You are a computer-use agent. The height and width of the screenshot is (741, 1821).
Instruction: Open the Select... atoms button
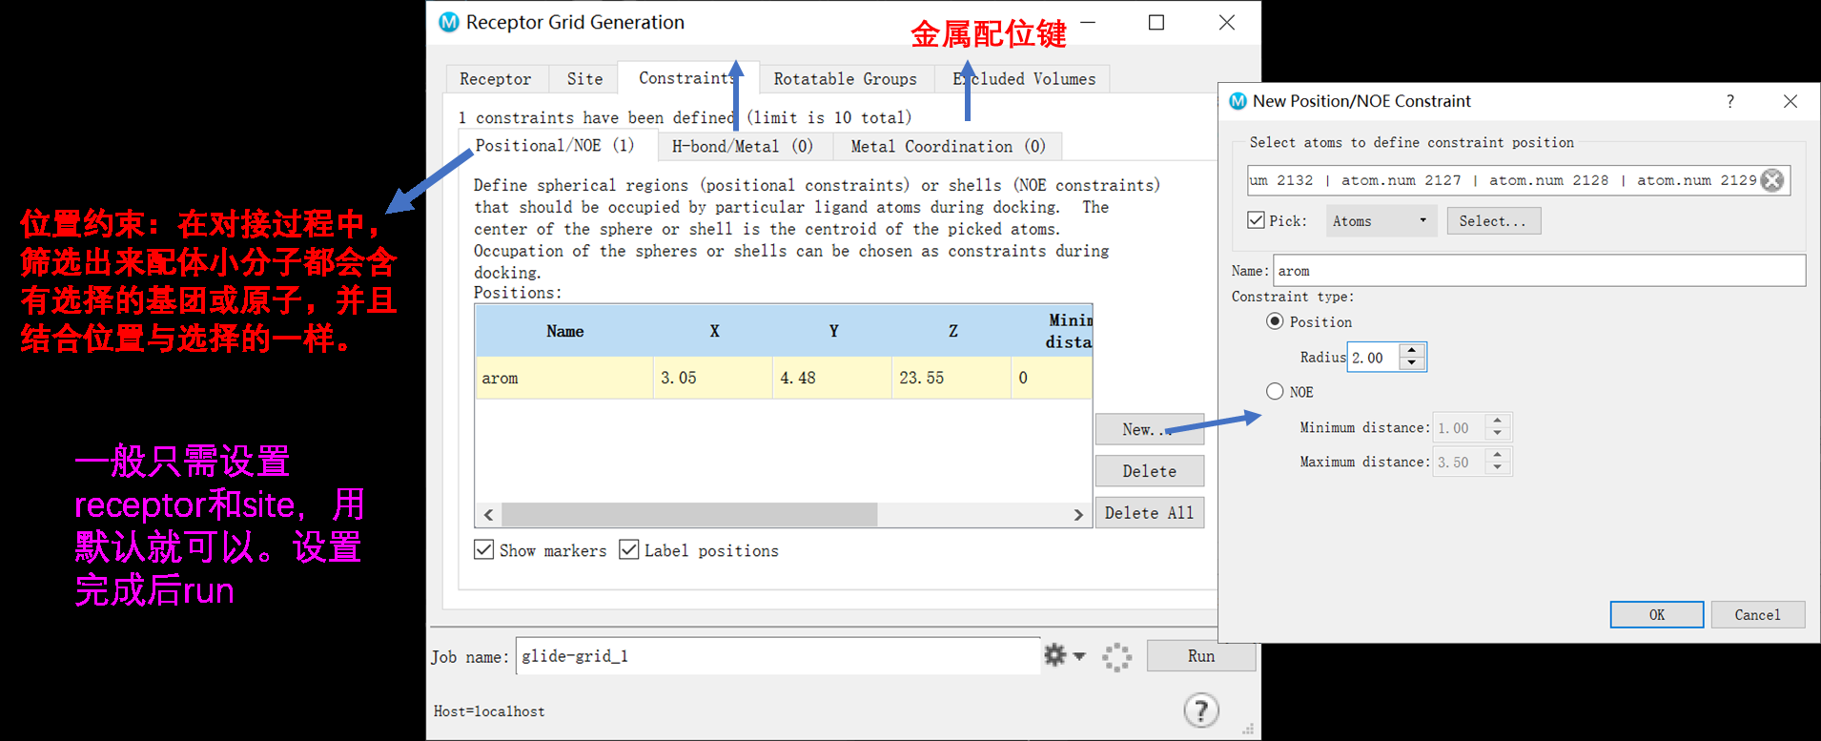coord(1493,221)
